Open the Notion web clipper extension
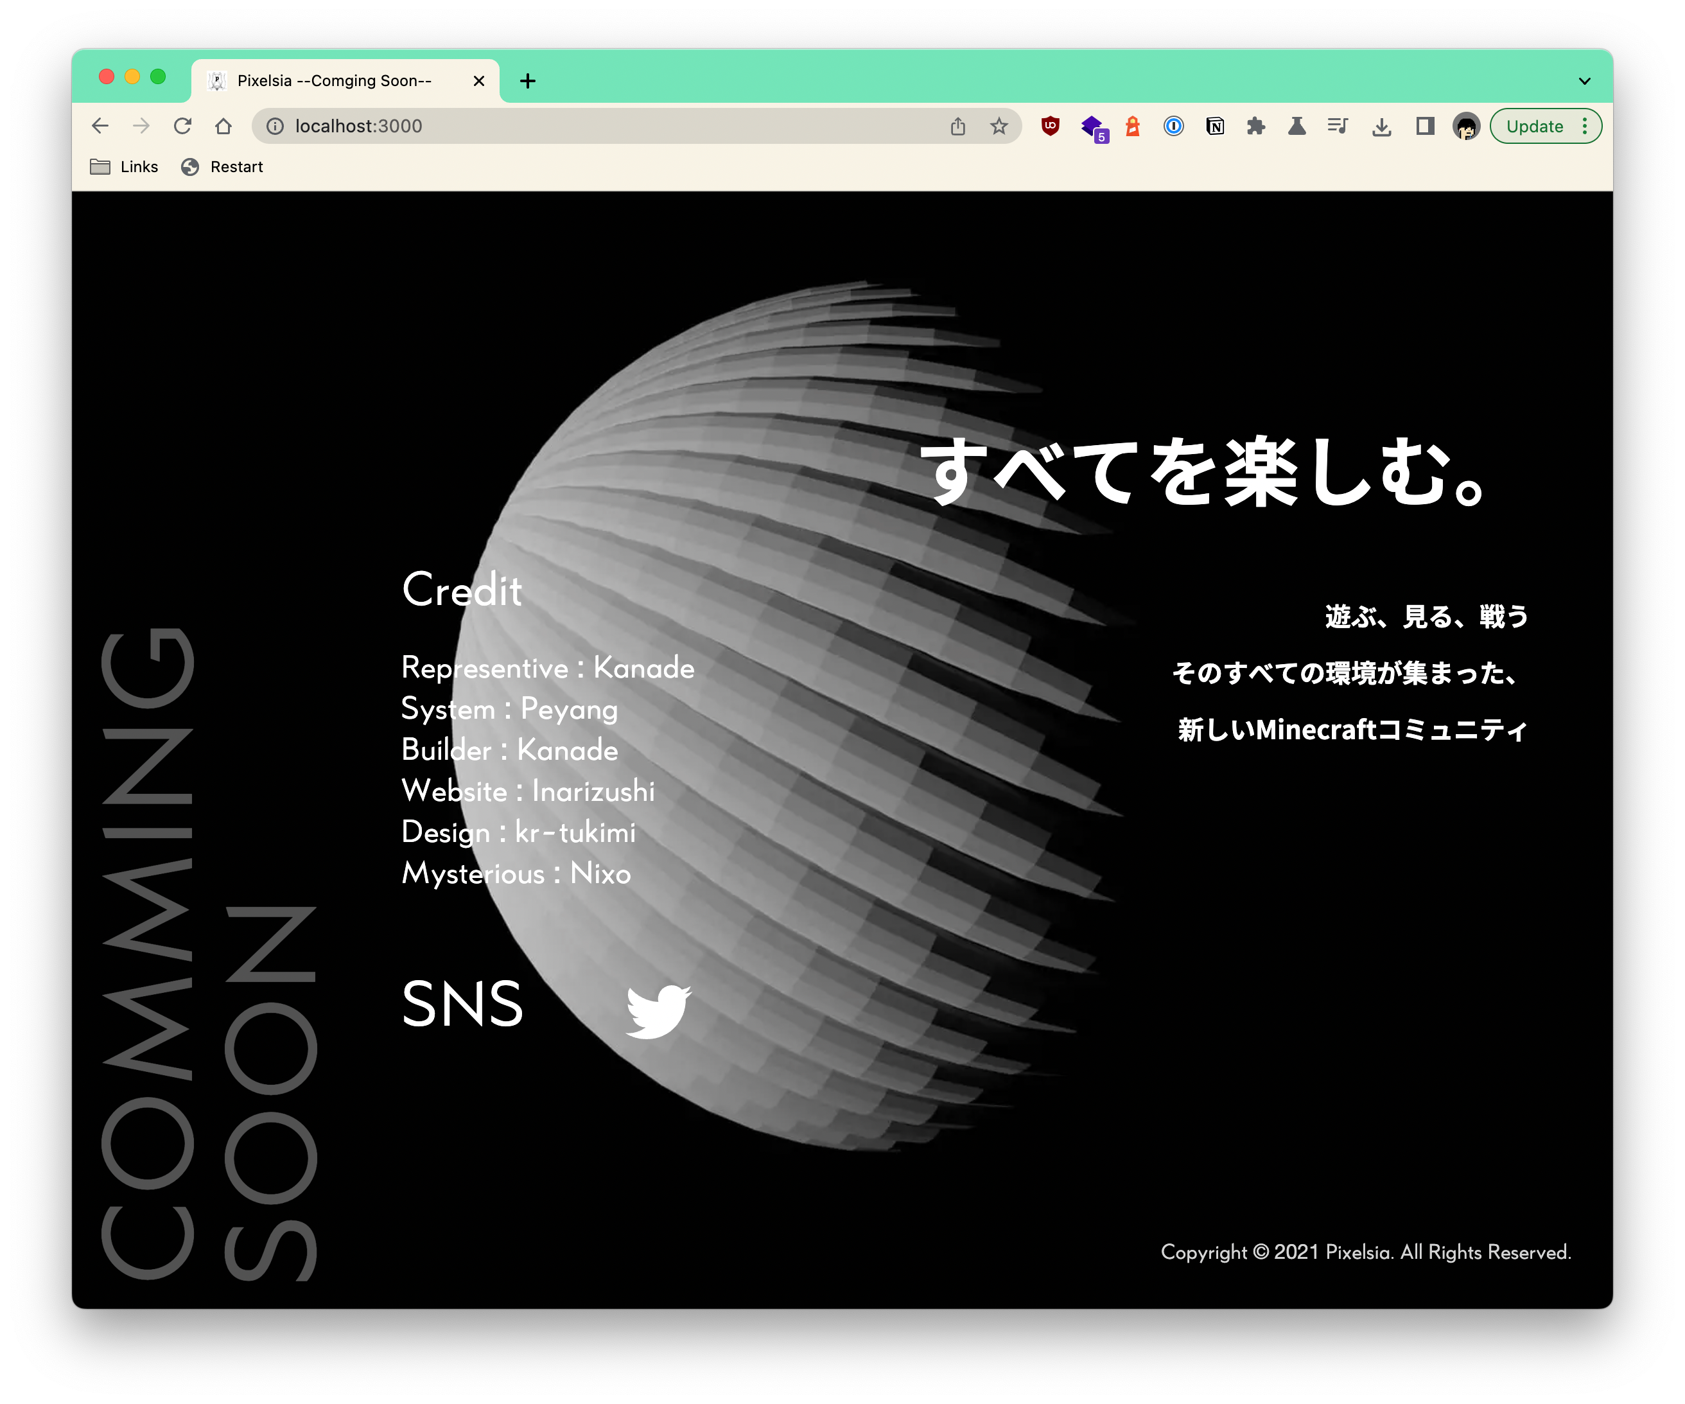1685x1404 pixels. 1215,126
